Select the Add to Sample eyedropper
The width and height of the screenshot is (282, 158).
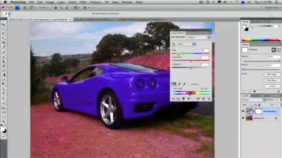point(179,84)
